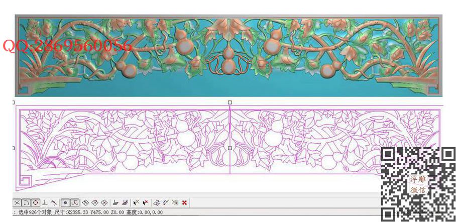The height and width of the screenshot is (222, 456).
Task: Select the arc snap icon in toolbar
Action: point(26,202)
